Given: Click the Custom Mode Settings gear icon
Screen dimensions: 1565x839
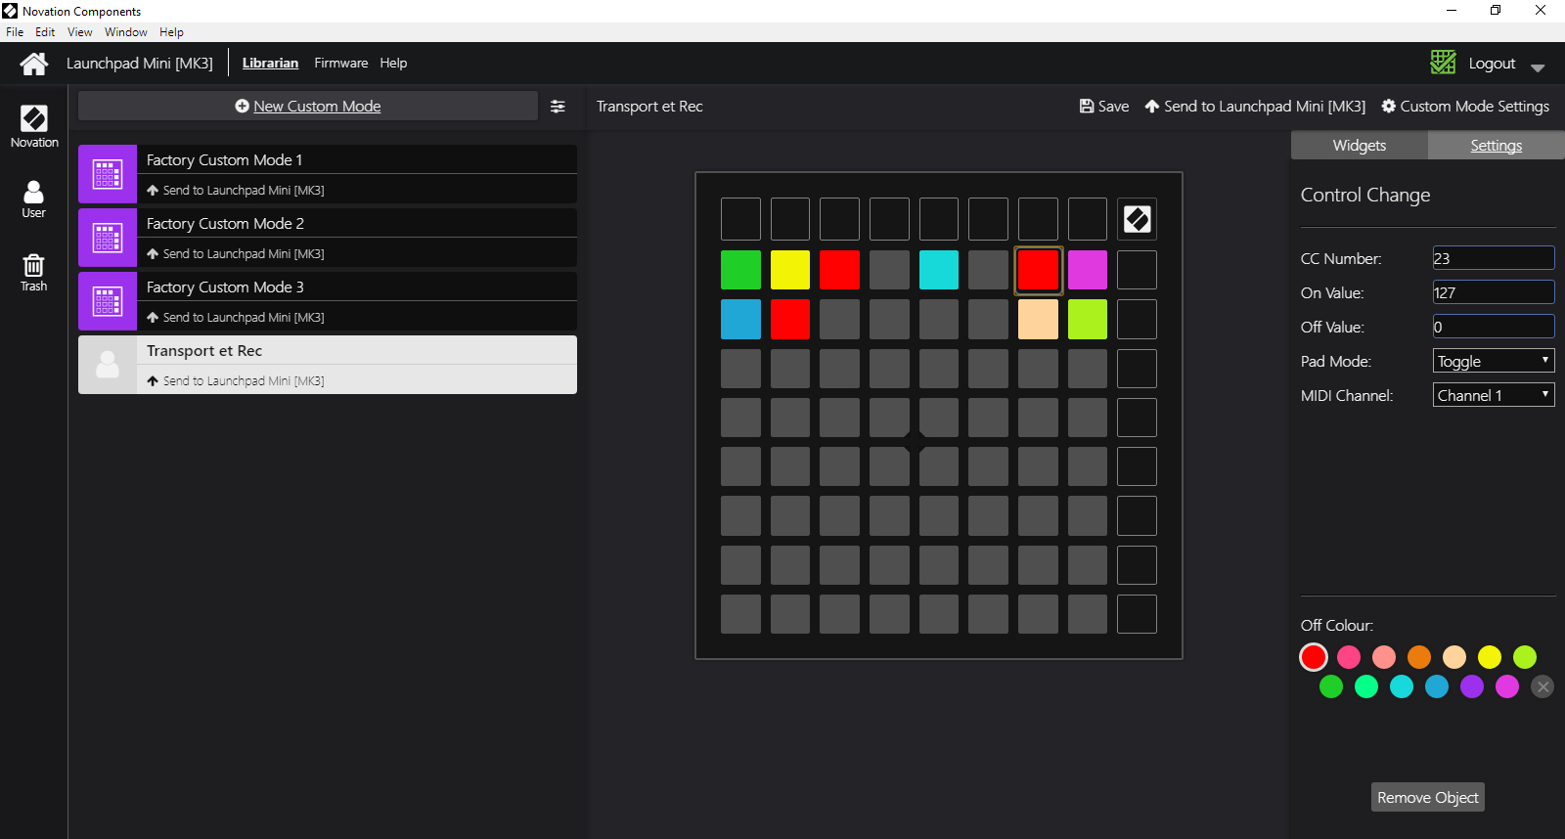Looking at the screenshot, I should tap(1388, 106).
